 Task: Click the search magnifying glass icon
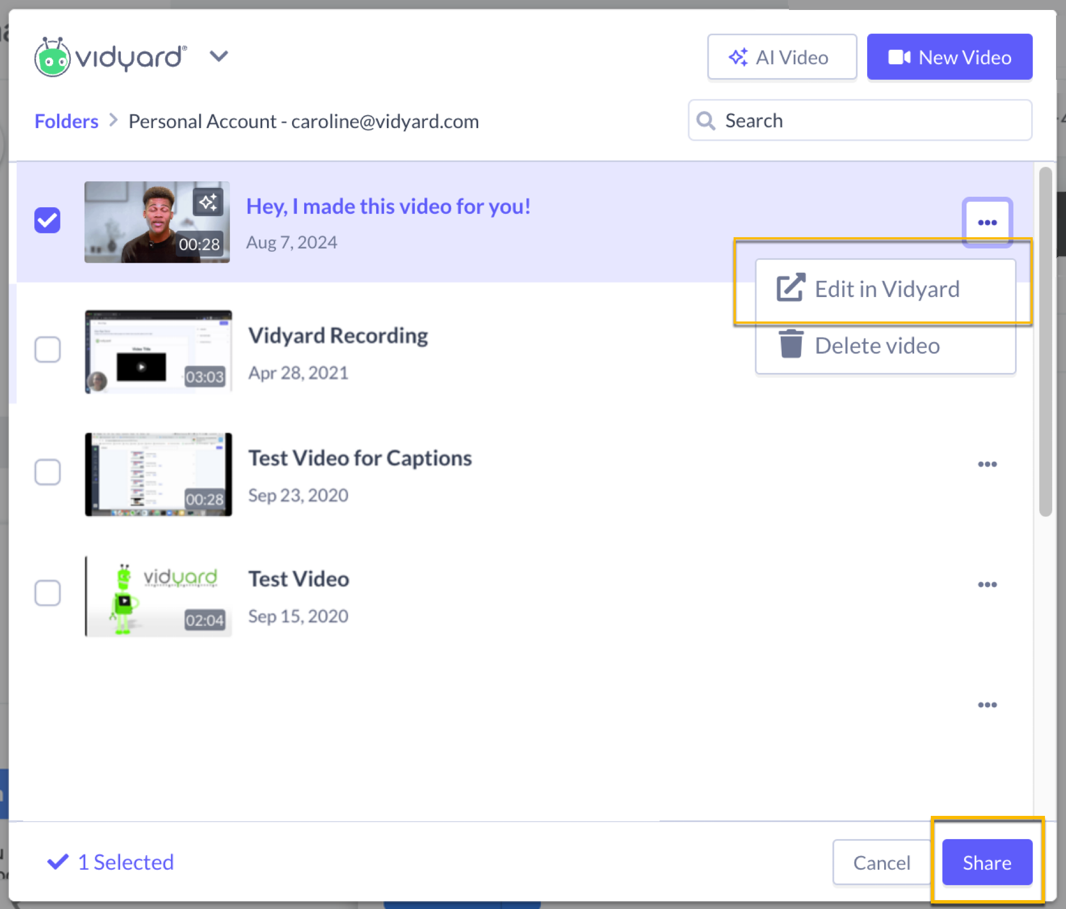pyautogui.click(x=706, y=120)
